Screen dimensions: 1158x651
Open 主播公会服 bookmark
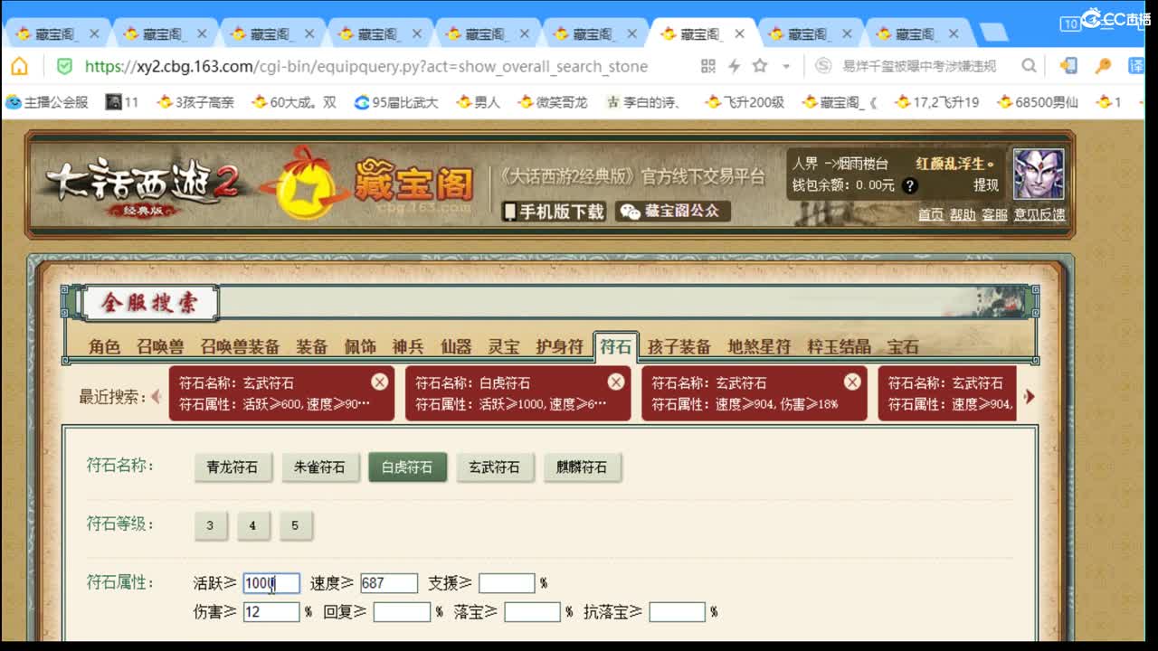[x=47, y=102]
